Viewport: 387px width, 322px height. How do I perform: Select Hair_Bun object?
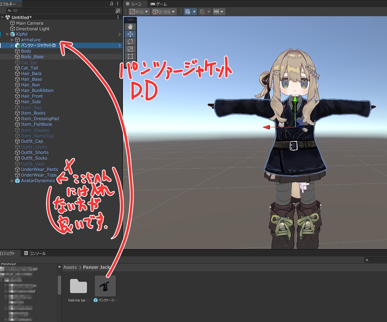[30, 85]
